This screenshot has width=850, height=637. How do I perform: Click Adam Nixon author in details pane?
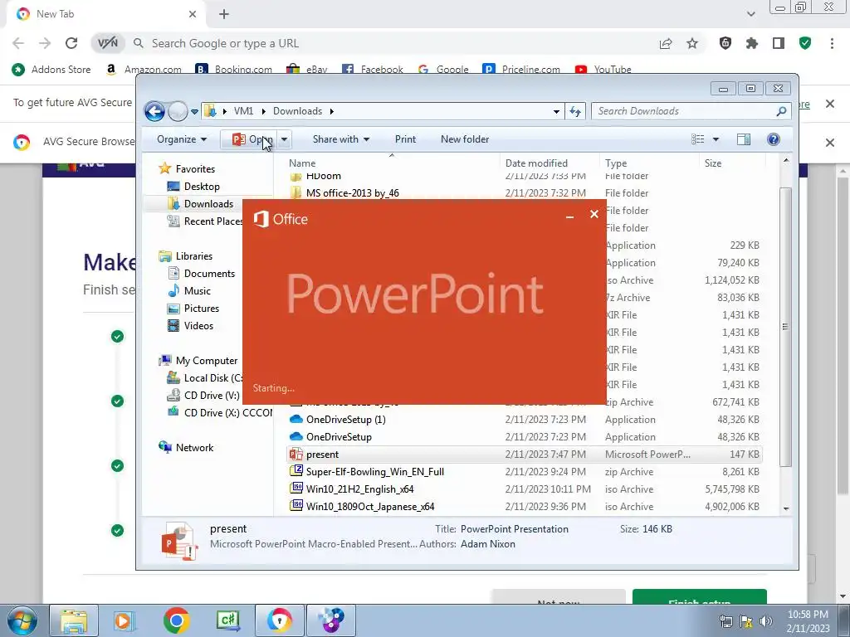[488, 544]
